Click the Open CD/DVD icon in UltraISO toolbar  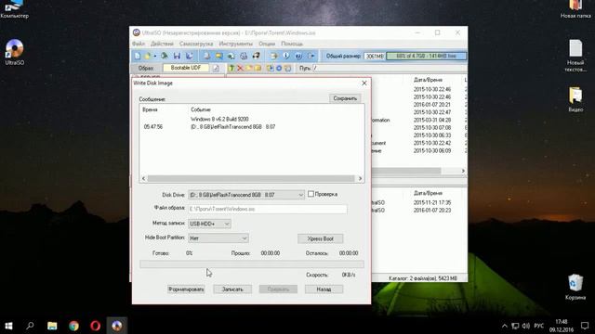click(x=165, y=56)
